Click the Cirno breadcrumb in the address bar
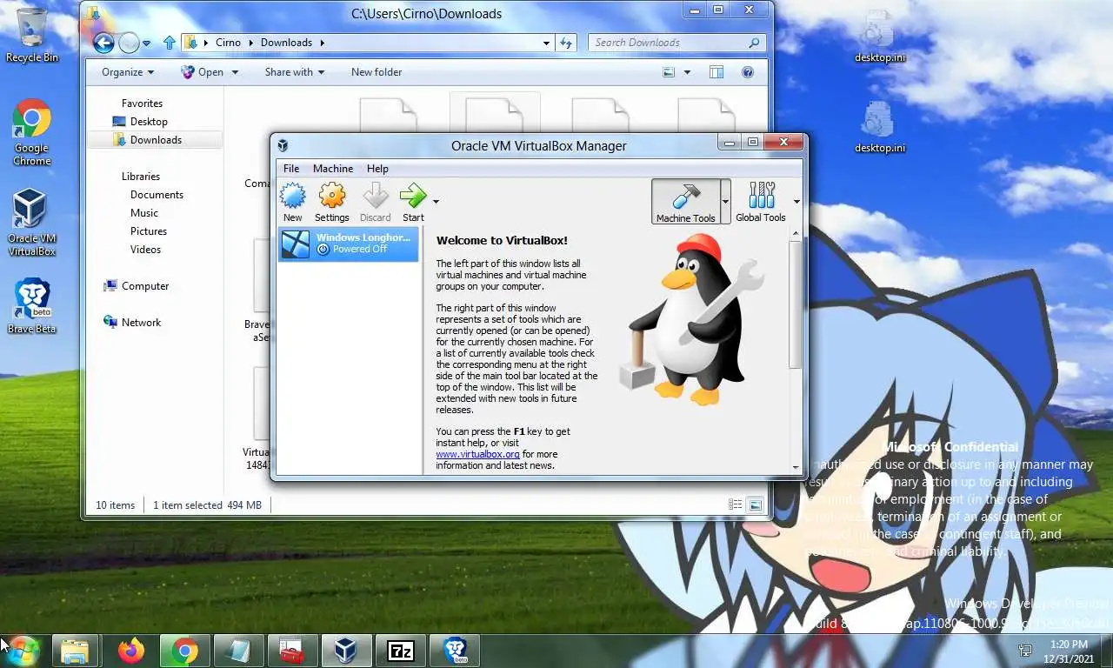 [x=228, y=43]
